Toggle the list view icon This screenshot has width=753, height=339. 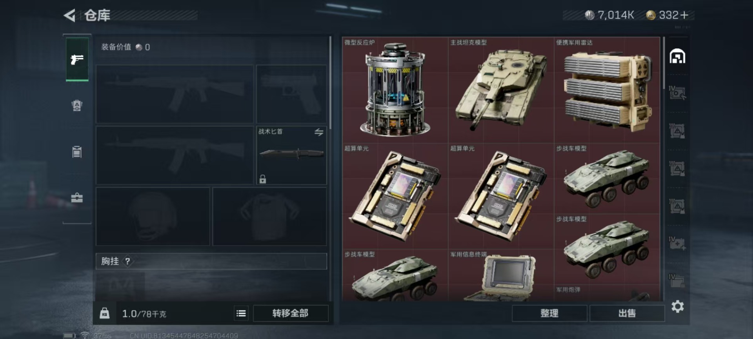pos(241,313)
